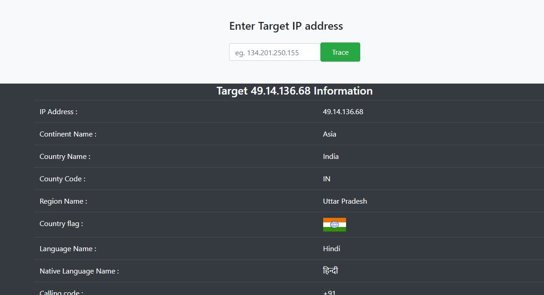Click the country code value IN
This screenshot has width=544, height=295.
(x=326, y=179)
